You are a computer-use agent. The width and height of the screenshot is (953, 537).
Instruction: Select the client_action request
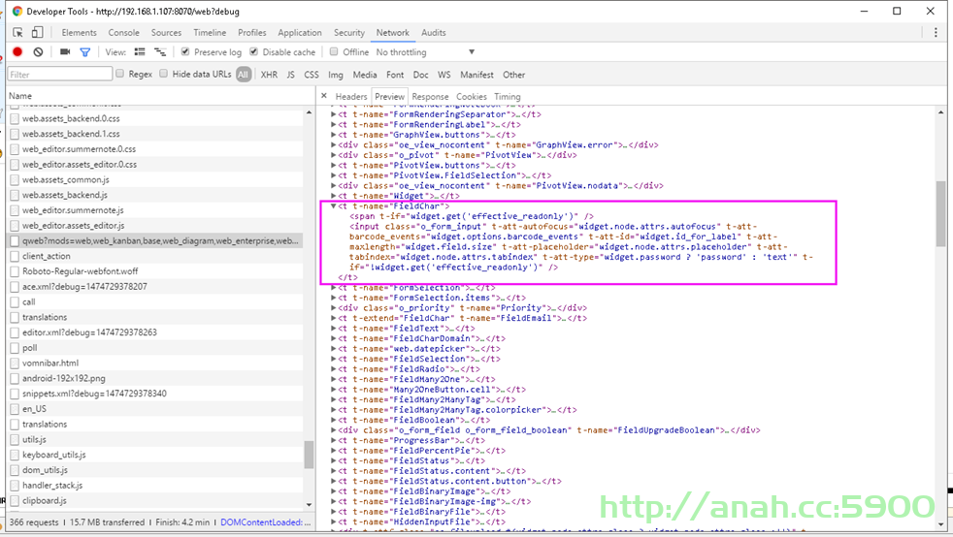(x=155, y=256)
